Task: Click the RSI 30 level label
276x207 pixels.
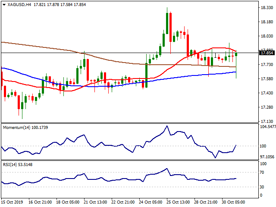Action: pos(262,187)
